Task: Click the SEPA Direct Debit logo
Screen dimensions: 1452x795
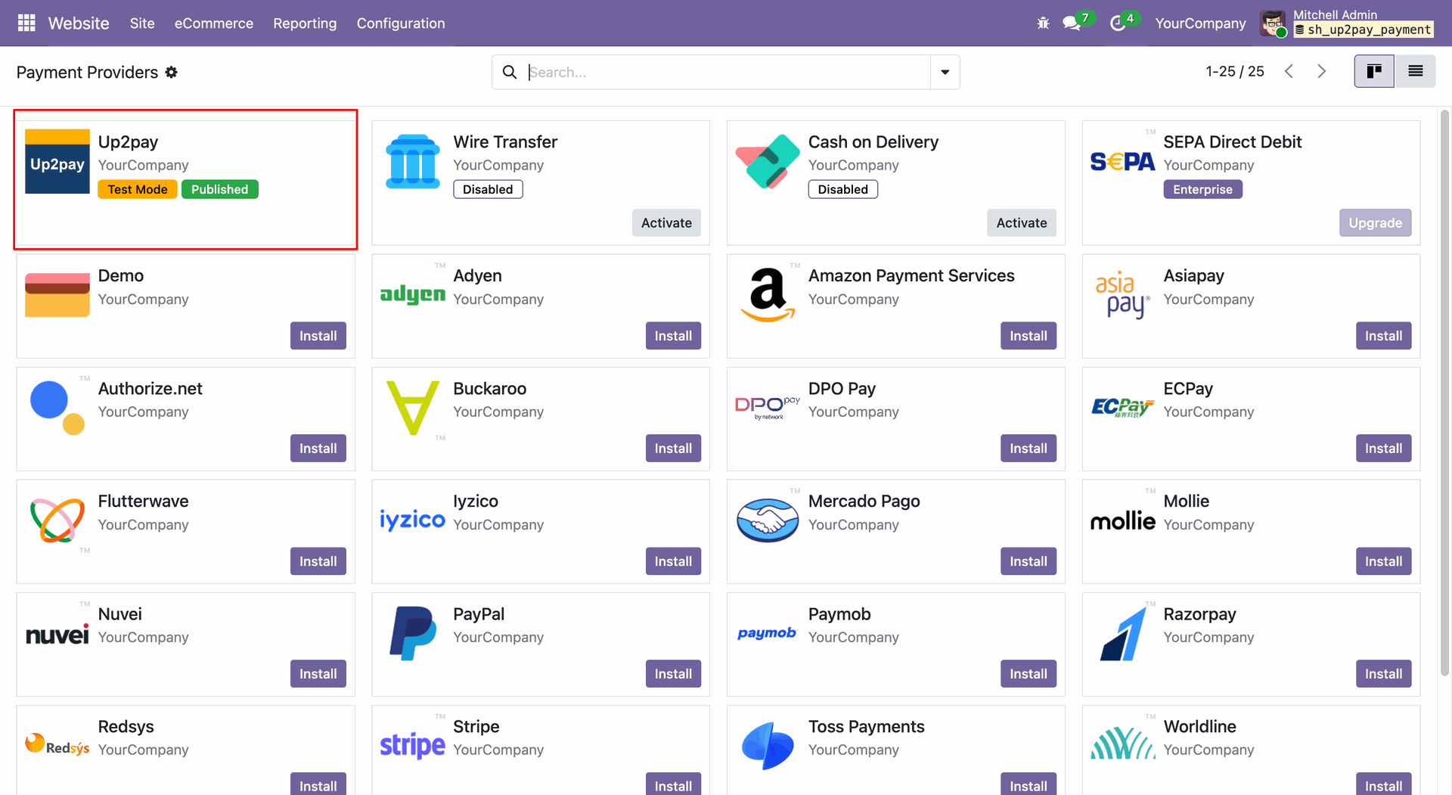Action: click(1122, 160)
